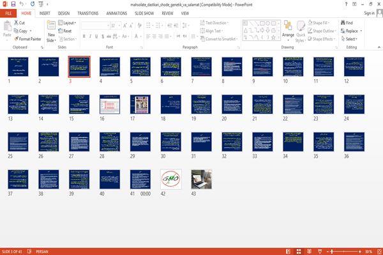Switch to the DESIGN tab
The width and height of the screenshot is (383, 255).
[64, 13]
